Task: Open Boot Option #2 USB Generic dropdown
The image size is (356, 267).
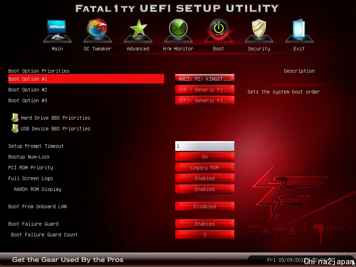Action: coord(204,90)
